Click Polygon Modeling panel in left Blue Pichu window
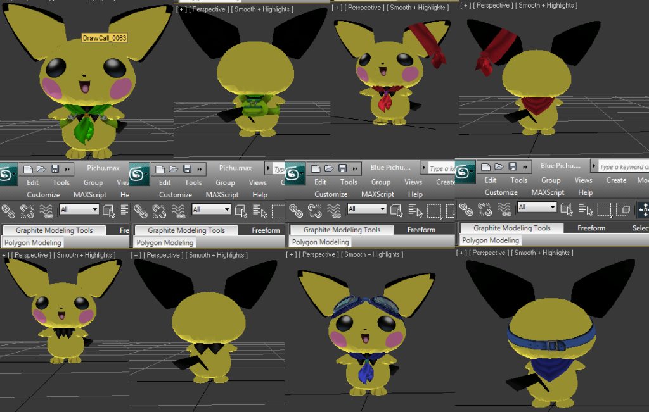 pos(320,242)
